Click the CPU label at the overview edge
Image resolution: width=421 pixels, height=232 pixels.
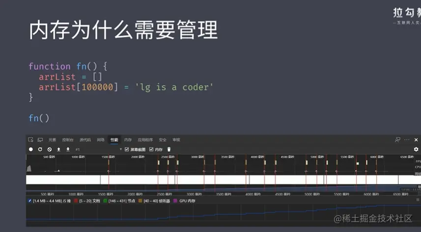[418, 167]
